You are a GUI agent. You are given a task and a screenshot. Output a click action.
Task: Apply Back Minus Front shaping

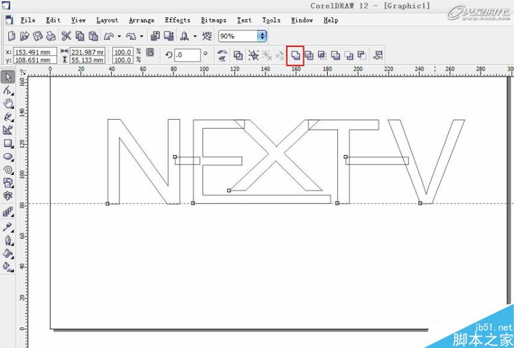(x=362, y=55)
